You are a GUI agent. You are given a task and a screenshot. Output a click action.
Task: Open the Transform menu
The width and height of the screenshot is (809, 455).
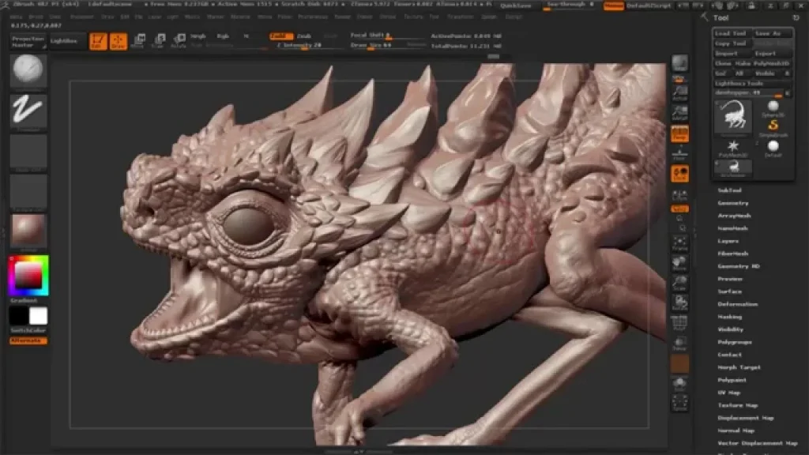point(461,17)
